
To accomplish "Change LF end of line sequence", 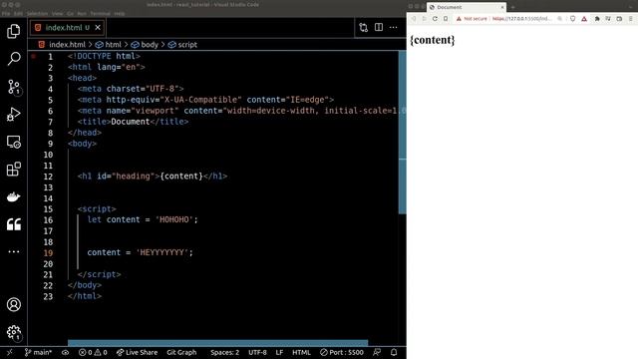I will [279, 352].
